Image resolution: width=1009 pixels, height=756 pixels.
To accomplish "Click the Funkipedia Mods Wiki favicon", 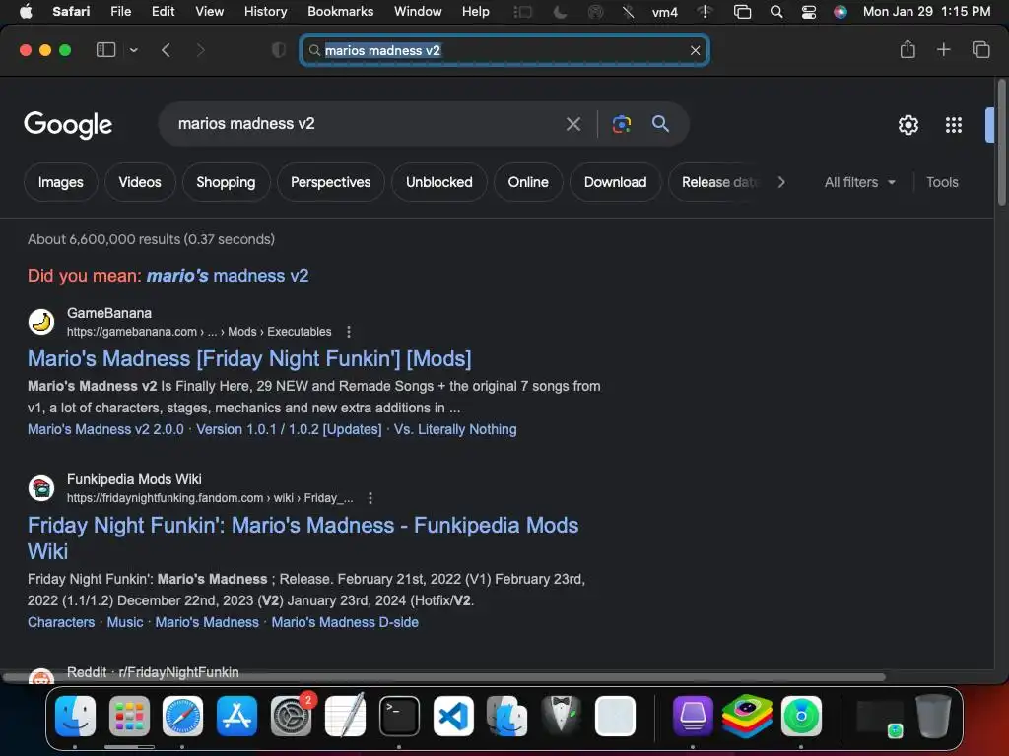I will click(x=41, y=488).
